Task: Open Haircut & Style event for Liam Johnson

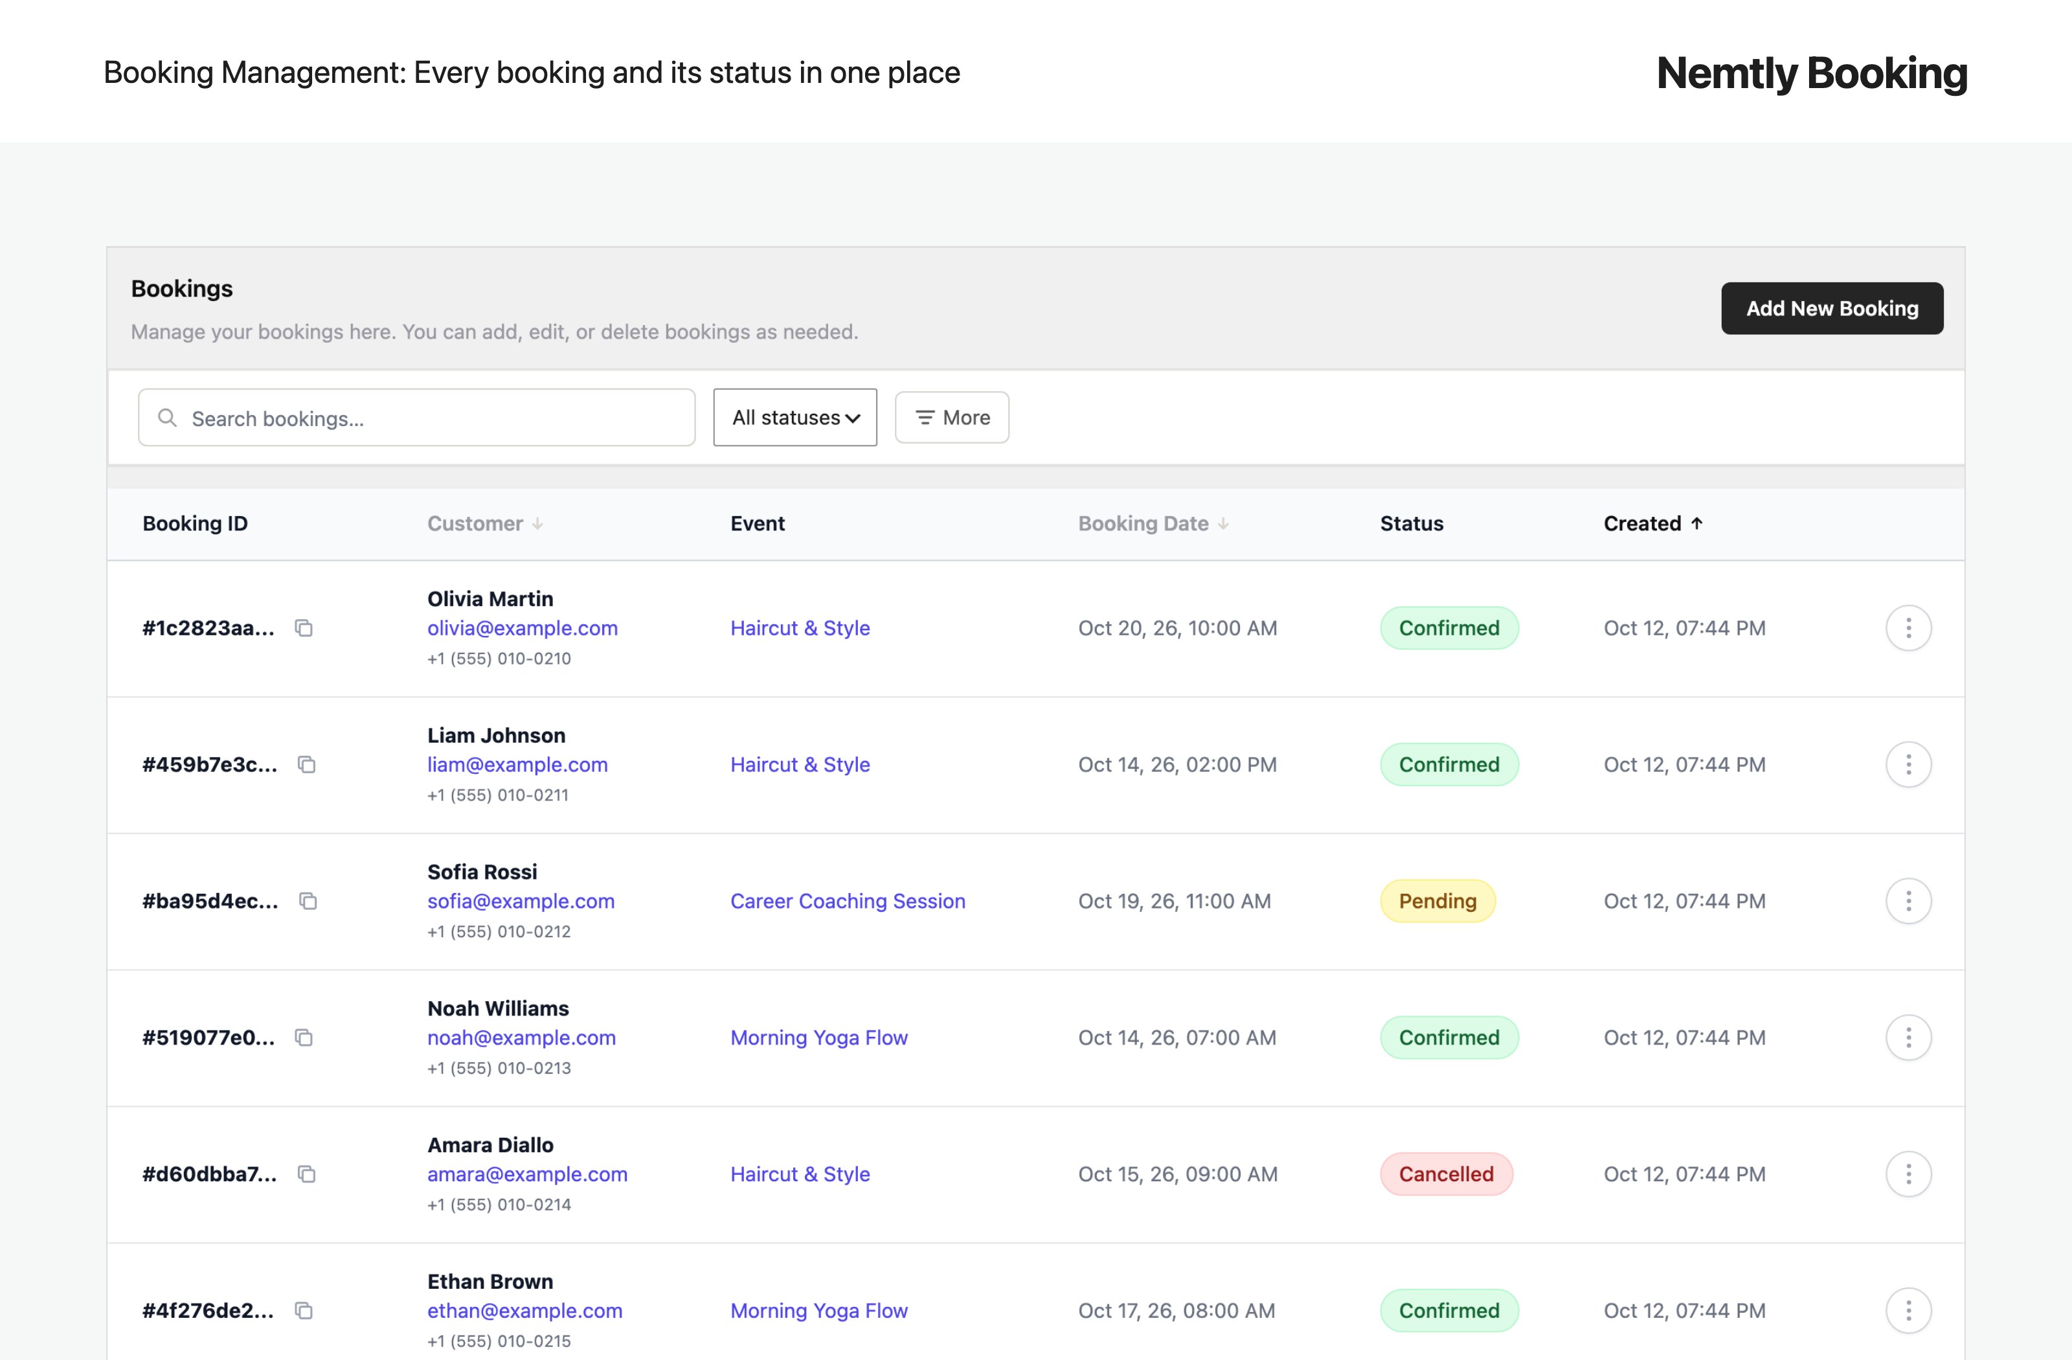Action: [x=800, y=764]
